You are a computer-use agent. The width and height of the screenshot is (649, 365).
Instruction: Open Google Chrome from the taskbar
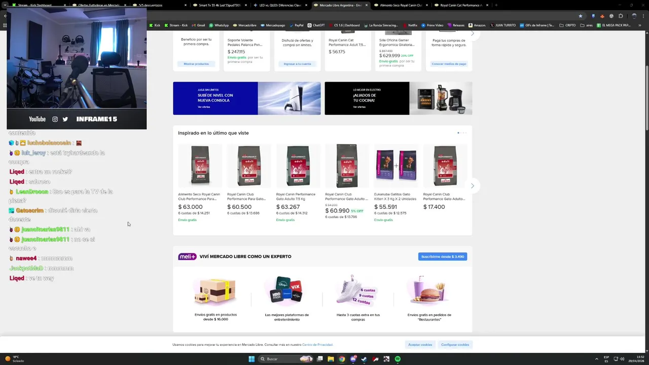pos(342,359)
